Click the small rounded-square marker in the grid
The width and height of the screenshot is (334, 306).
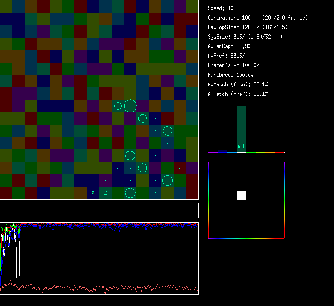pos(105,193)
